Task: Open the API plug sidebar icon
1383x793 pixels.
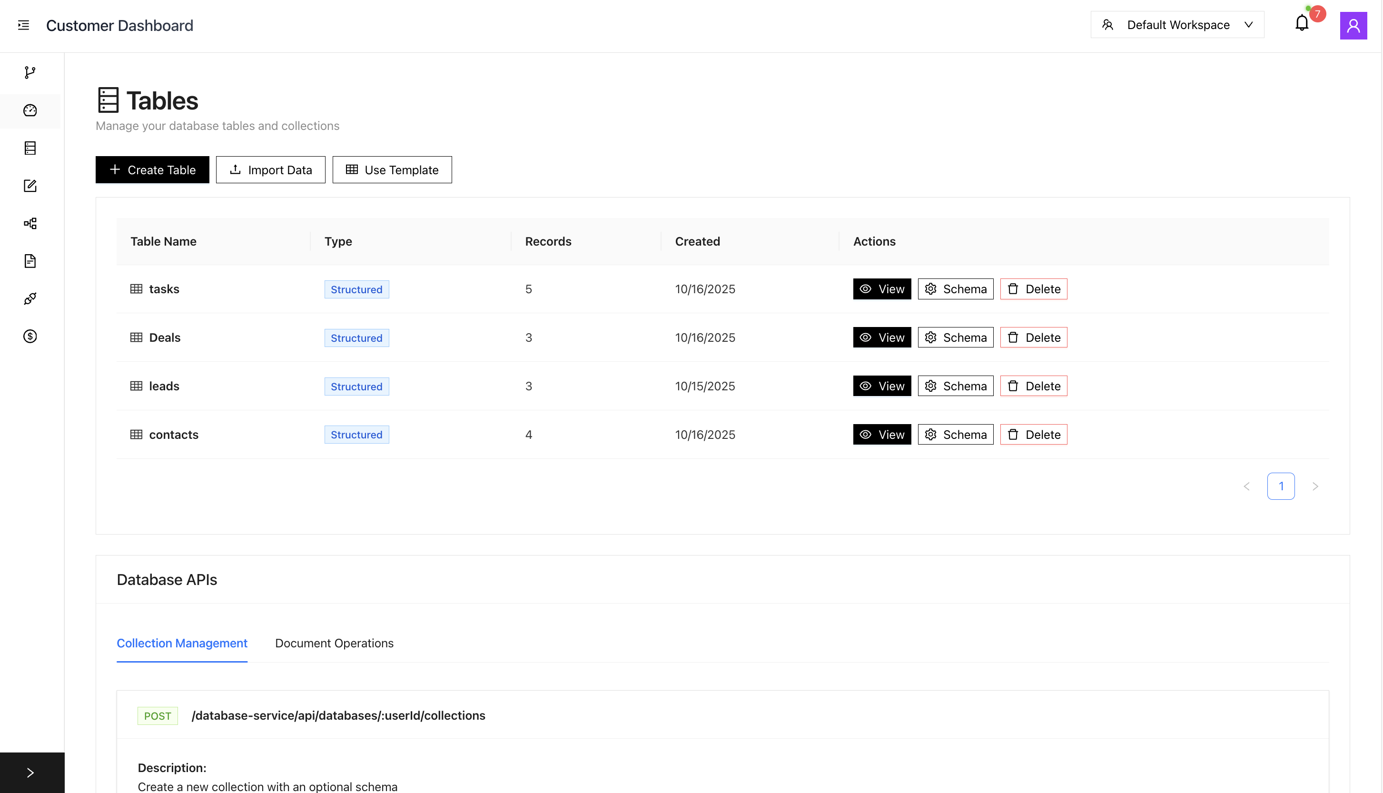Action: pos(30,298)
